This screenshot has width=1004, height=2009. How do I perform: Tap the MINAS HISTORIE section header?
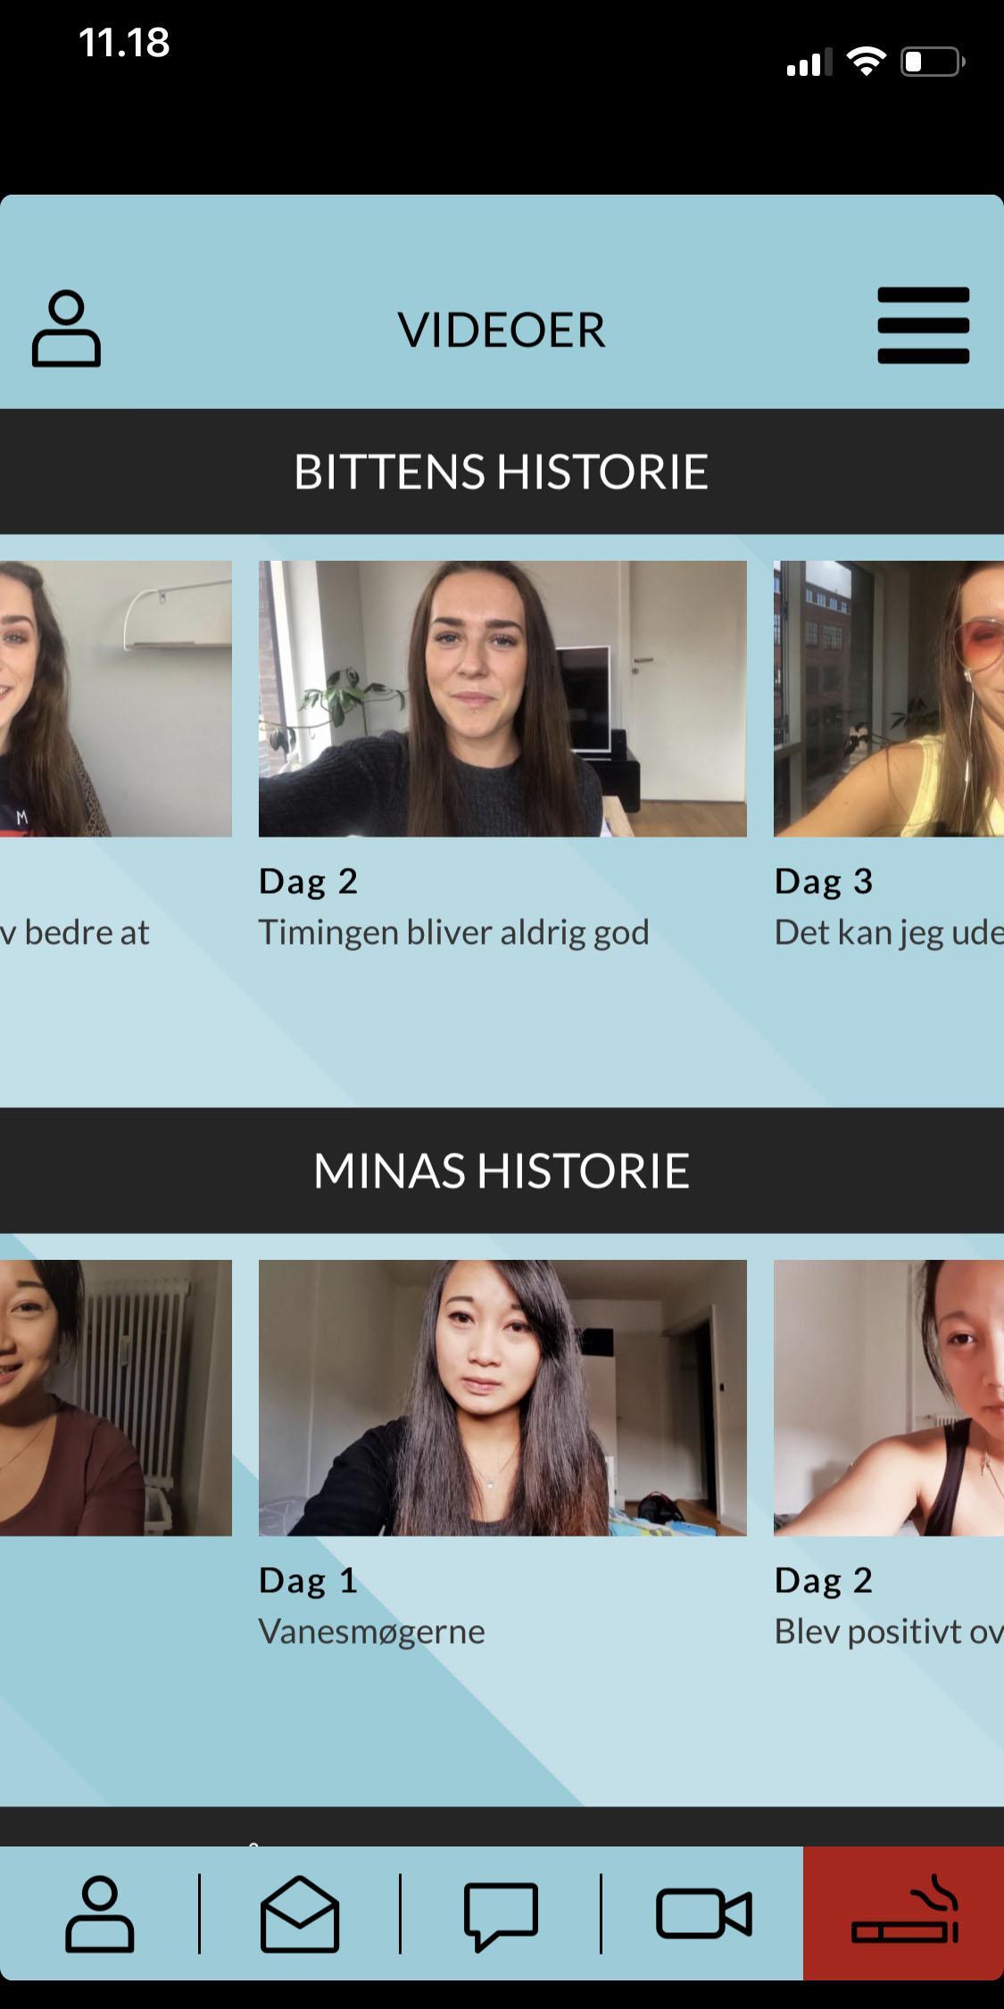click(502, 1171)
